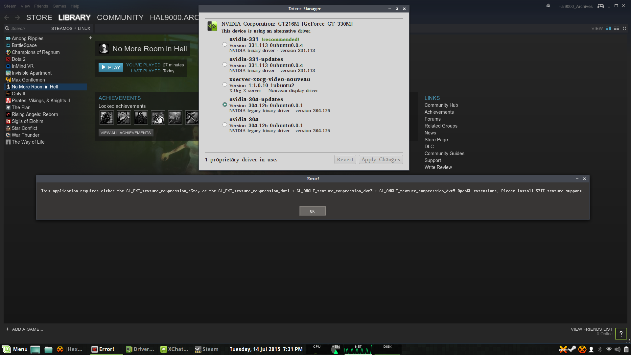Click the back navigation arrow
Screen dimensions: 631x355
click(7, 18)
